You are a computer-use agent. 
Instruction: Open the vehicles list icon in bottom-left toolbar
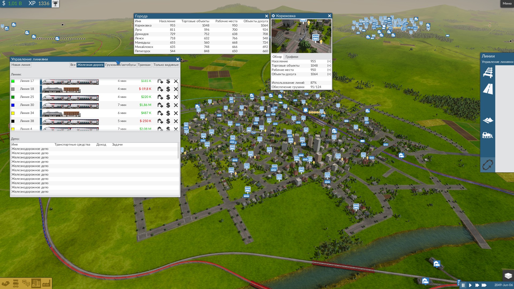(16, 283)
